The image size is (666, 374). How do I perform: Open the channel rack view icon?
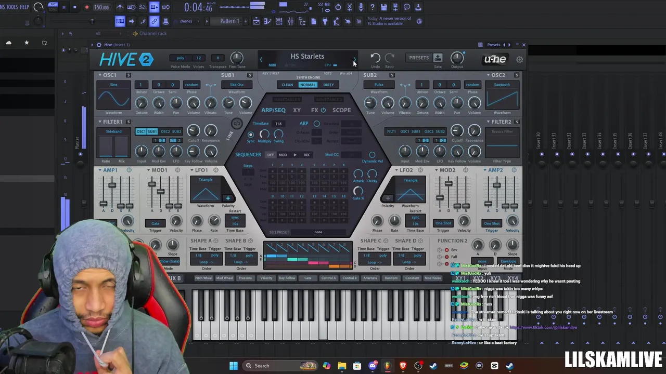279,21
